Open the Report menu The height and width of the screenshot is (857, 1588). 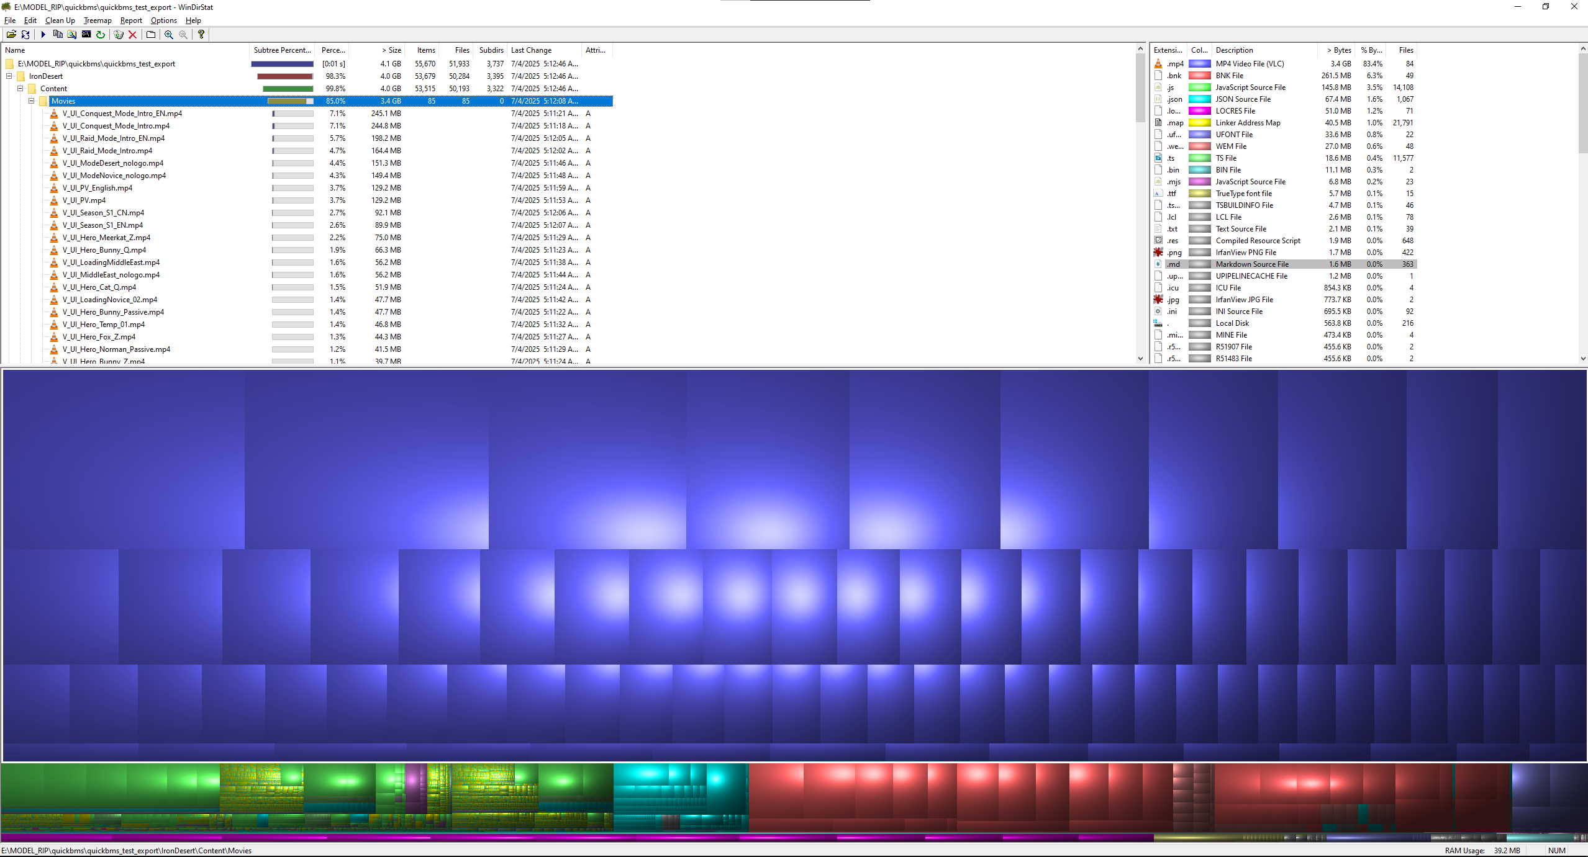131,20
